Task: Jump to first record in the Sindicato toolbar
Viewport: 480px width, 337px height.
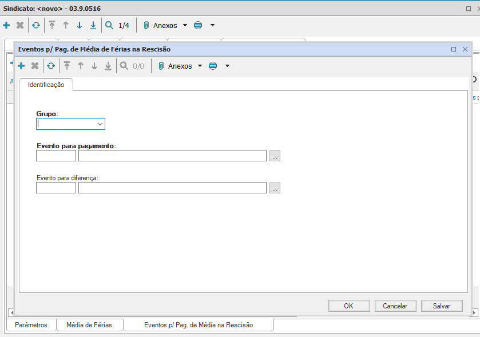Action: (x=52, y=26)
